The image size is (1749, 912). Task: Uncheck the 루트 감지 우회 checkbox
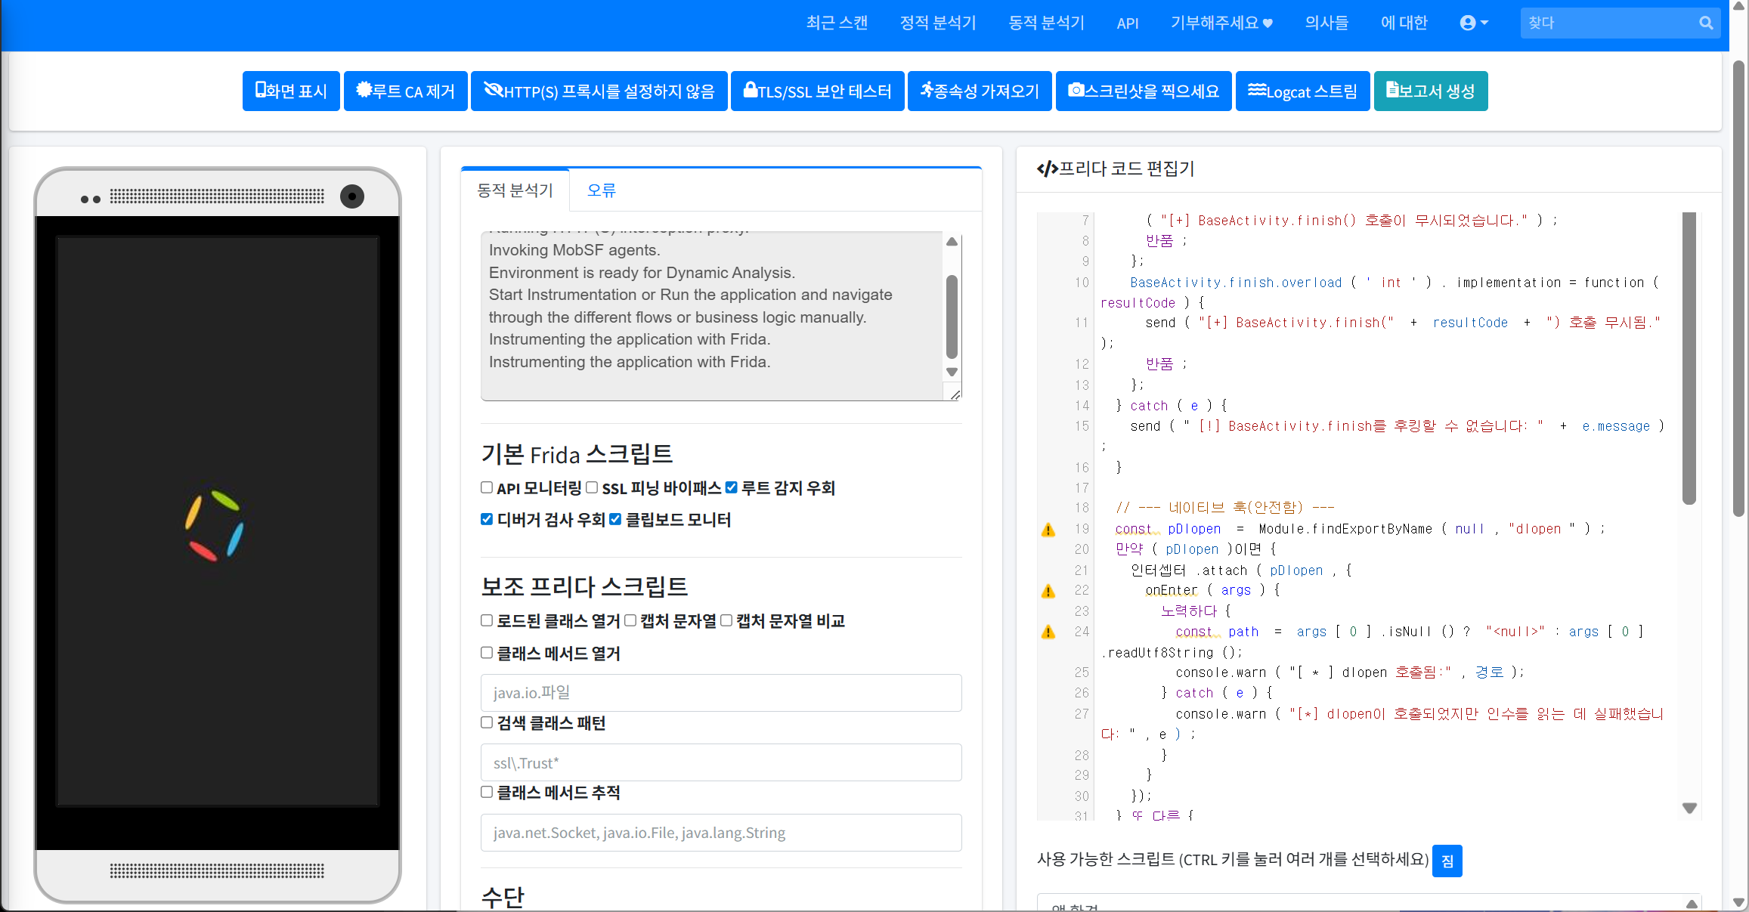731,488
